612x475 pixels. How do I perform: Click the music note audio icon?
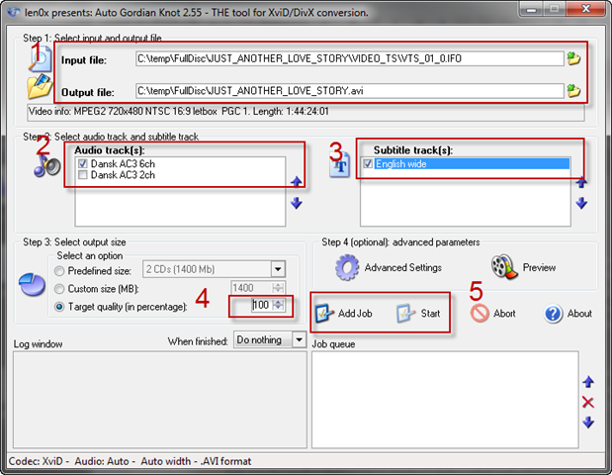tap(46, 165)
